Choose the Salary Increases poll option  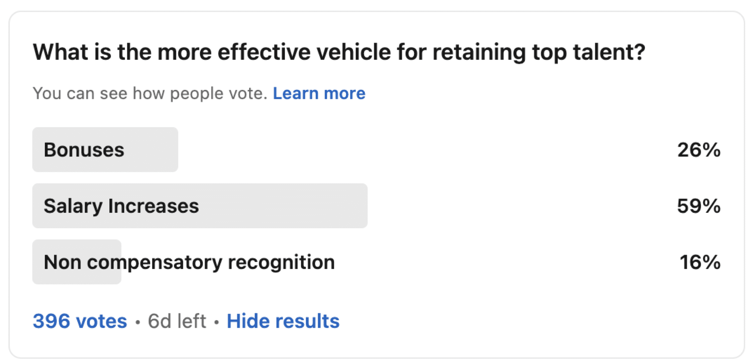[121, 206]
